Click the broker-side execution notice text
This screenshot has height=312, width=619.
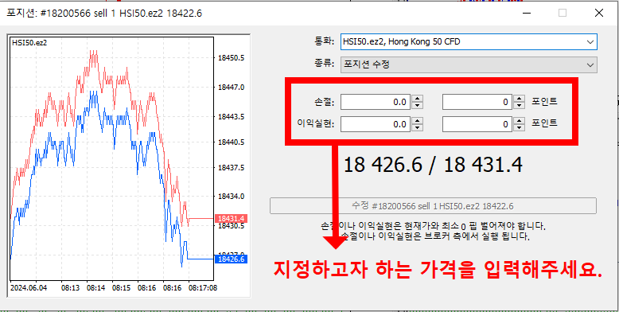[x=434, y=236]
